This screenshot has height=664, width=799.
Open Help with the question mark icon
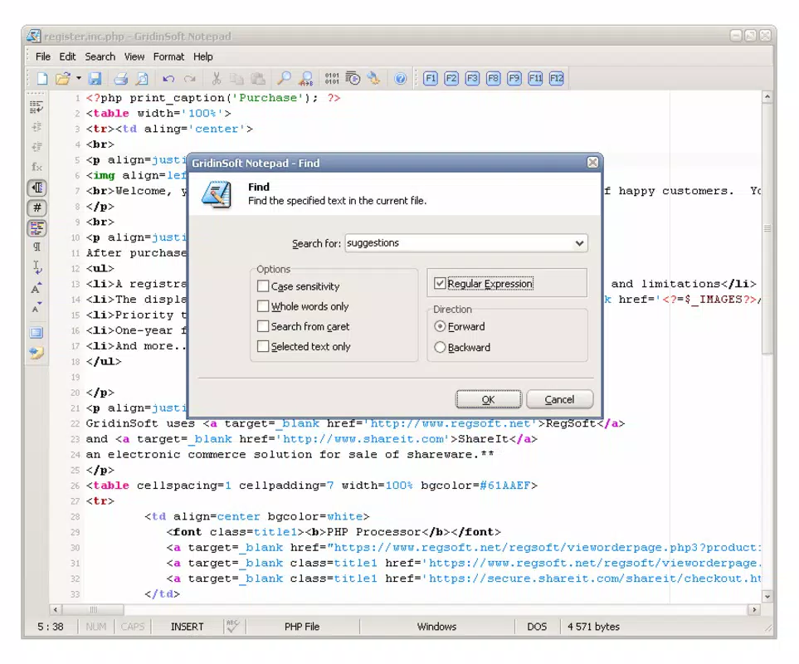[x=401, y=79]
